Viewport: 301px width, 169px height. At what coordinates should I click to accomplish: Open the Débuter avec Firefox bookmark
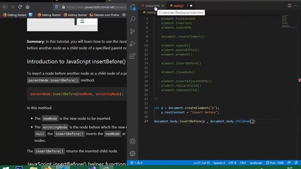tap(104, 15)
